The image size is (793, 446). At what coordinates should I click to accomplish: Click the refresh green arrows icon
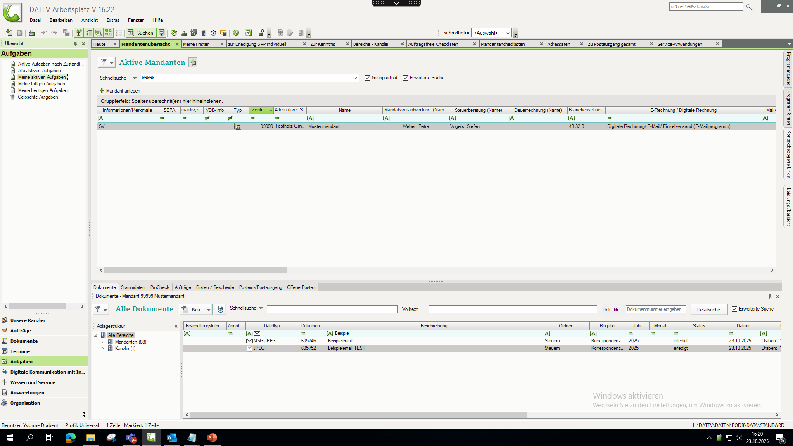point(173,33)
